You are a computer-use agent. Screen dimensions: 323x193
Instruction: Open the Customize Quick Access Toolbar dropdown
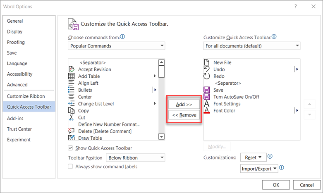(x=251, y=46)
